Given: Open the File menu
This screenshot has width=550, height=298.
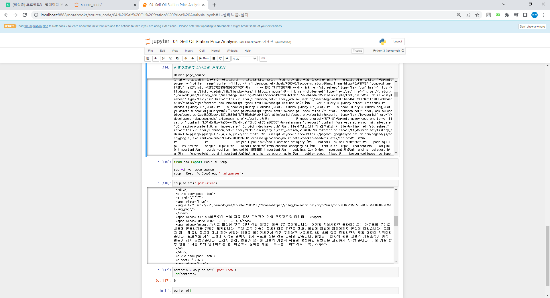Looking at the screenshot, I should click(x=150, y=51).
